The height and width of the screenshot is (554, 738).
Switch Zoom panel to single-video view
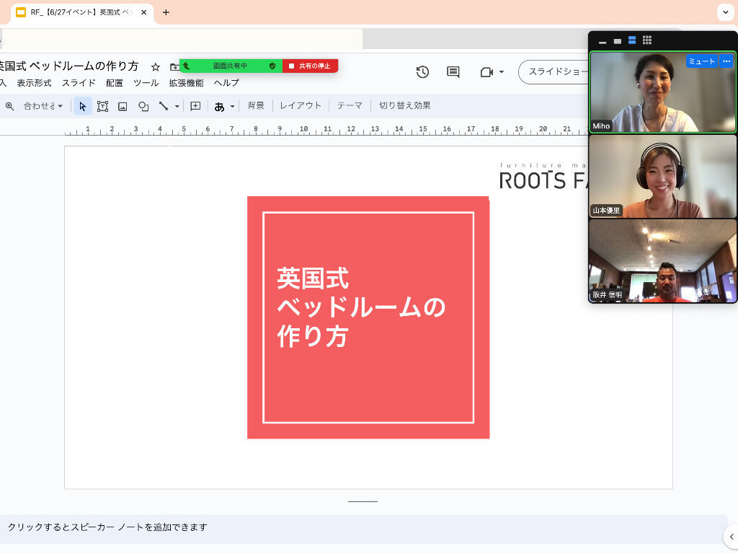click(618, 41)
